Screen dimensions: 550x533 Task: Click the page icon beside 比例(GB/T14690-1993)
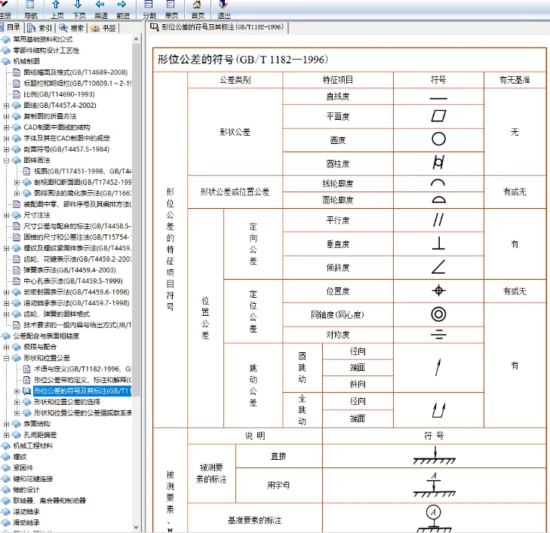pos(17,94)
